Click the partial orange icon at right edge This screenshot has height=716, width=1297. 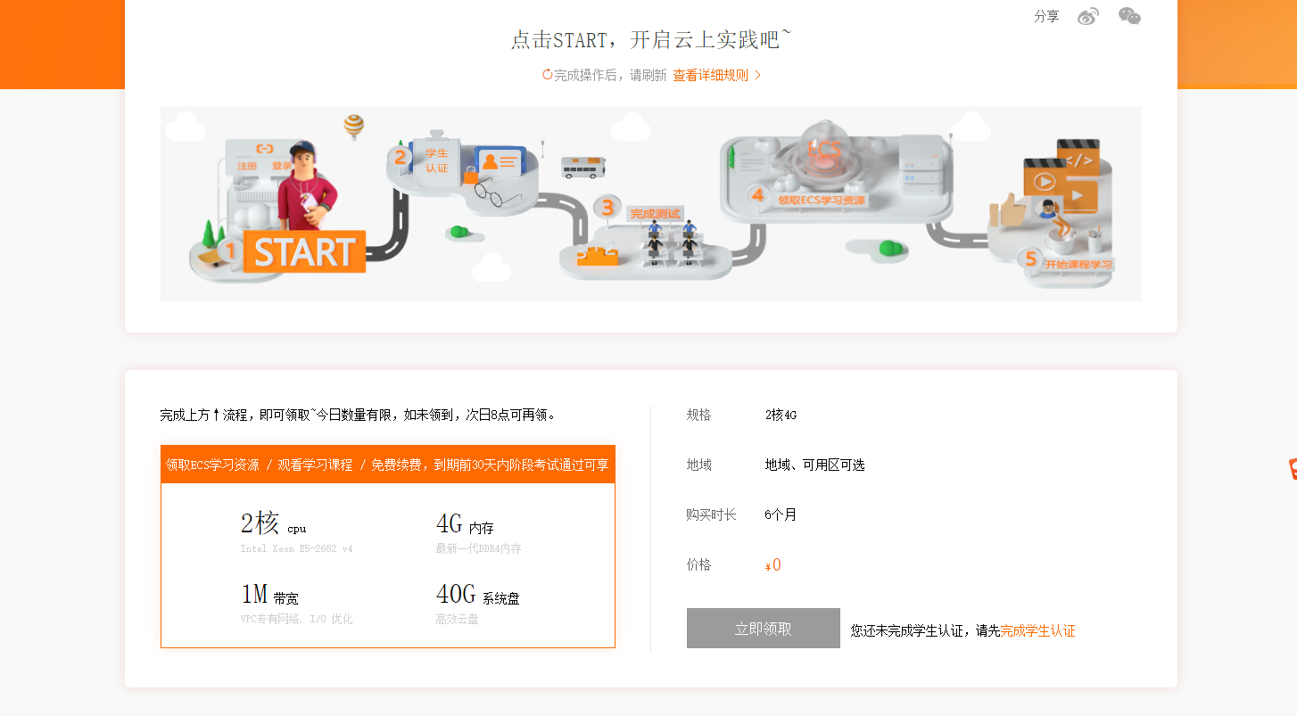pyautogui.click(x=1293, y=469)
